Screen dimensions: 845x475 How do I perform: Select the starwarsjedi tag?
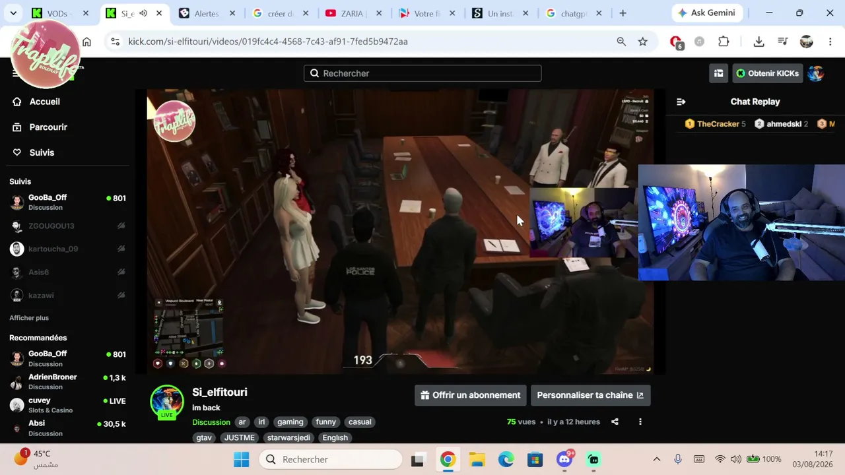(x=288, y=437)
